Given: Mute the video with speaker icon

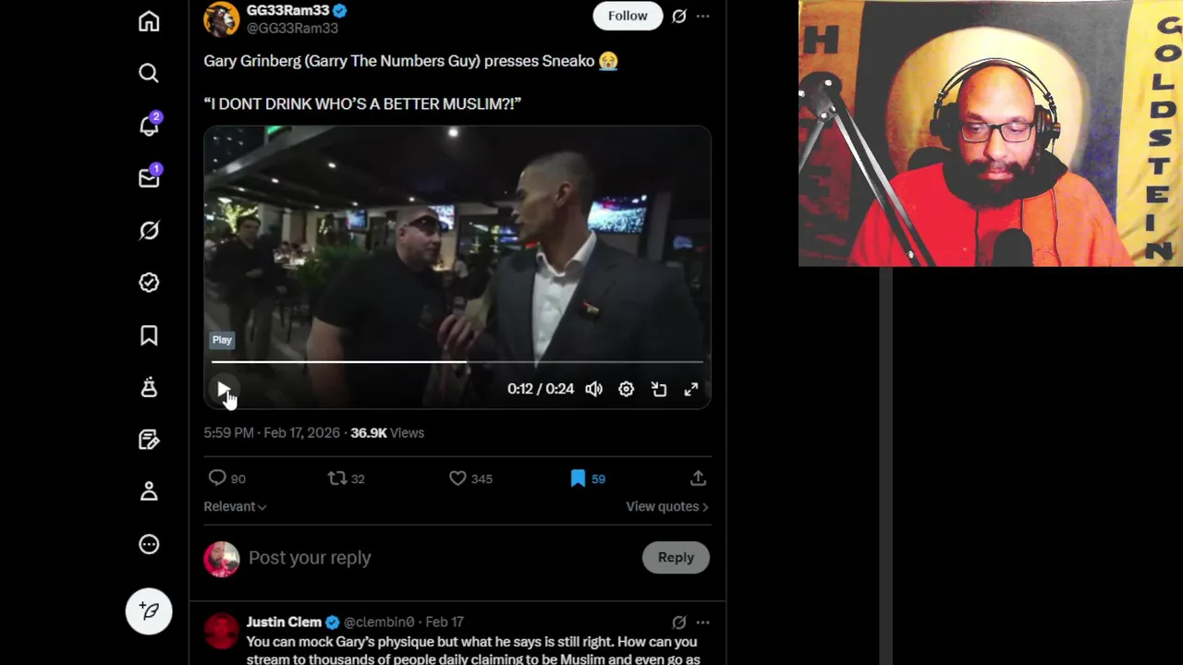Looking at the screenshot, I should pos(593,389).
